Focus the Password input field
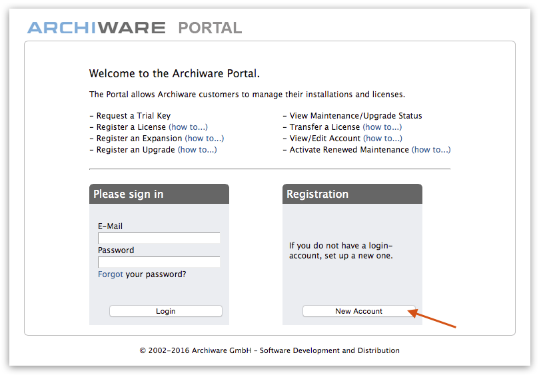The image size is (539, 381). click(x=159, y=262)
